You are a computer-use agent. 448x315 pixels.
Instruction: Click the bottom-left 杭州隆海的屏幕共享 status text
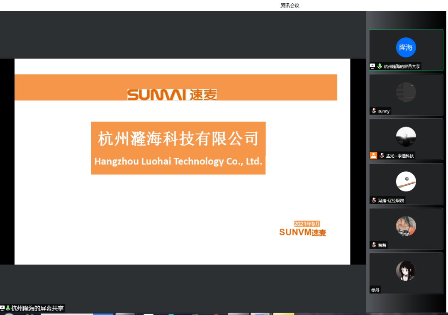(37, 308)
